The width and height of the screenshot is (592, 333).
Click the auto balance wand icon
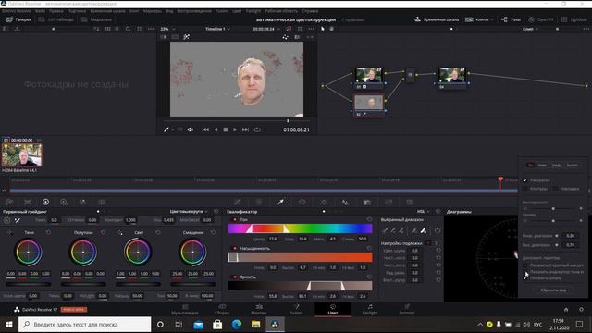(18, 220)
